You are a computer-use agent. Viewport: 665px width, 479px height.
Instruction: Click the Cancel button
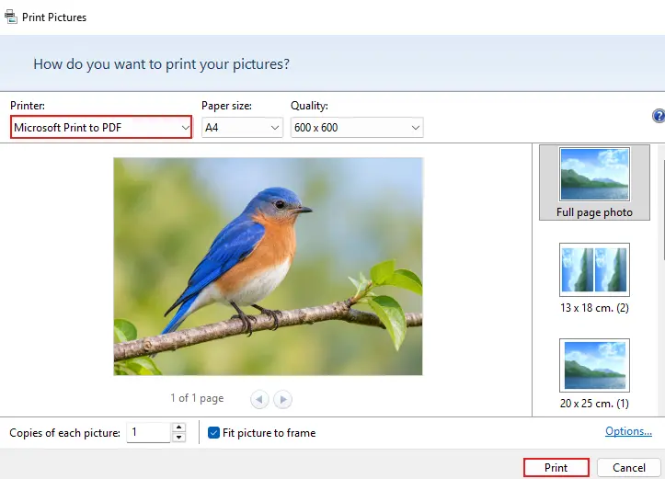629,468
